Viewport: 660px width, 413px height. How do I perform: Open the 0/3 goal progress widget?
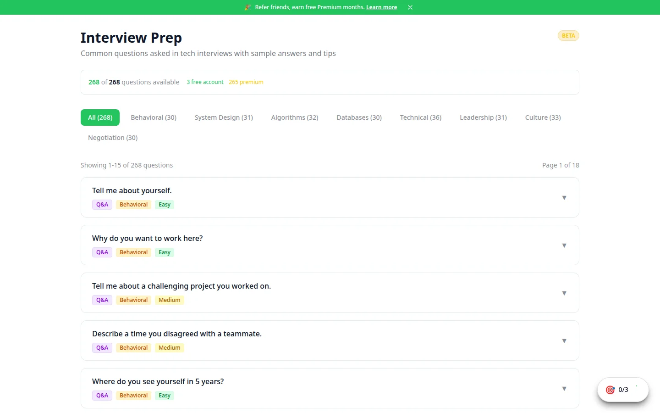point(623,390)
